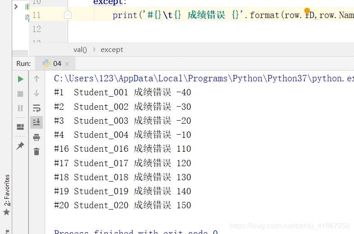
Task: Go down the stack trace arrow
Action: pos(37,93)
